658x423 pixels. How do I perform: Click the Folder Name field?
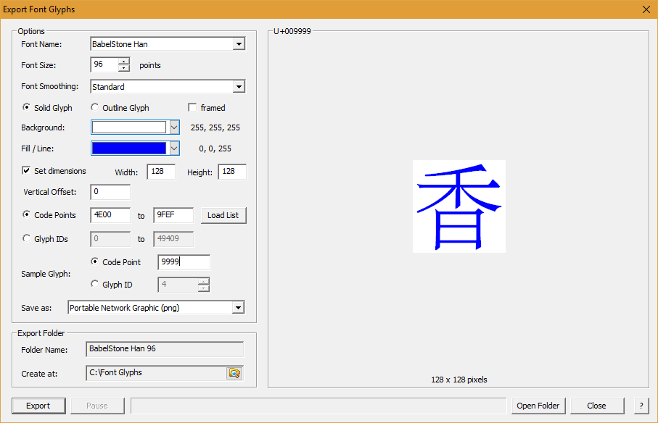(x=165, y=349)
